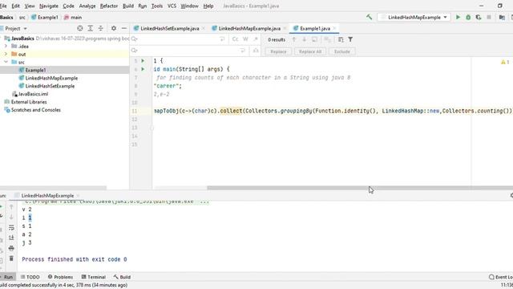Expand the out folder
This screenshot has width=513, height=289.
[x=6, y=54]
